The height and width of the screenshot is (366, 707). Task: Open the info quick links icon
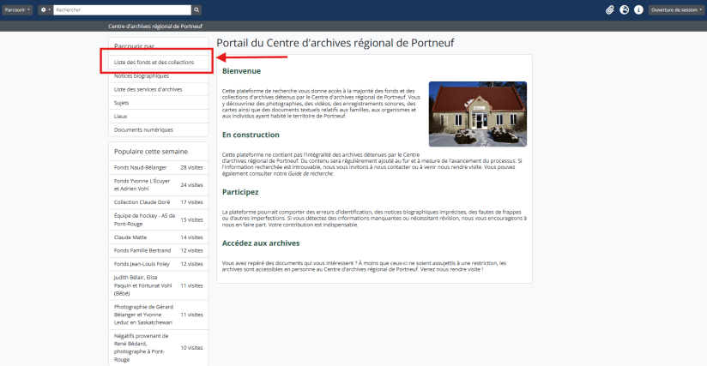point(638,9)
